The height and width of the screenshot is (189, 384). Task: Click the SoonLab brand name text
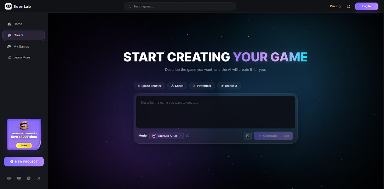pyautogui.click(x=22, y=7)
